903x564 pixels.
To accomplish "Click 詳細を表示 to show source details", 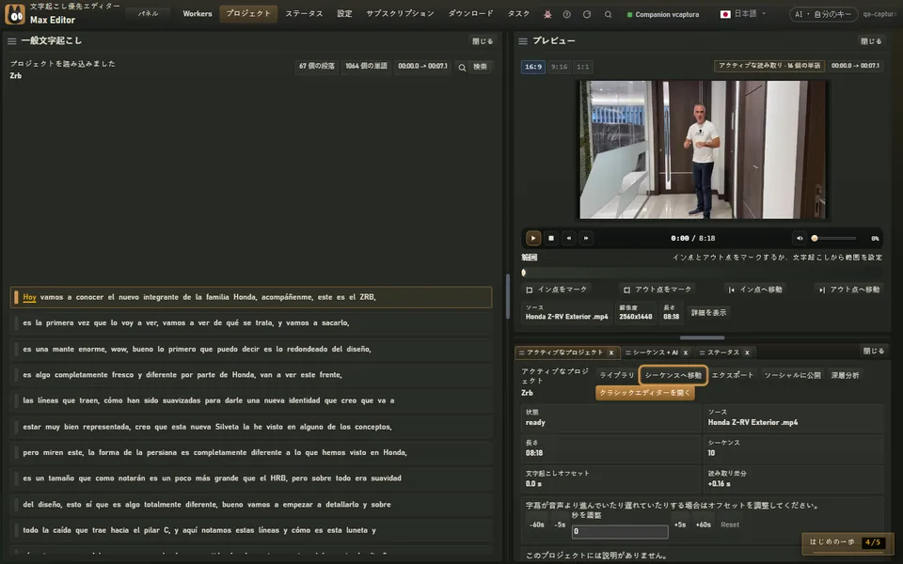I will [x=708, y=312].
